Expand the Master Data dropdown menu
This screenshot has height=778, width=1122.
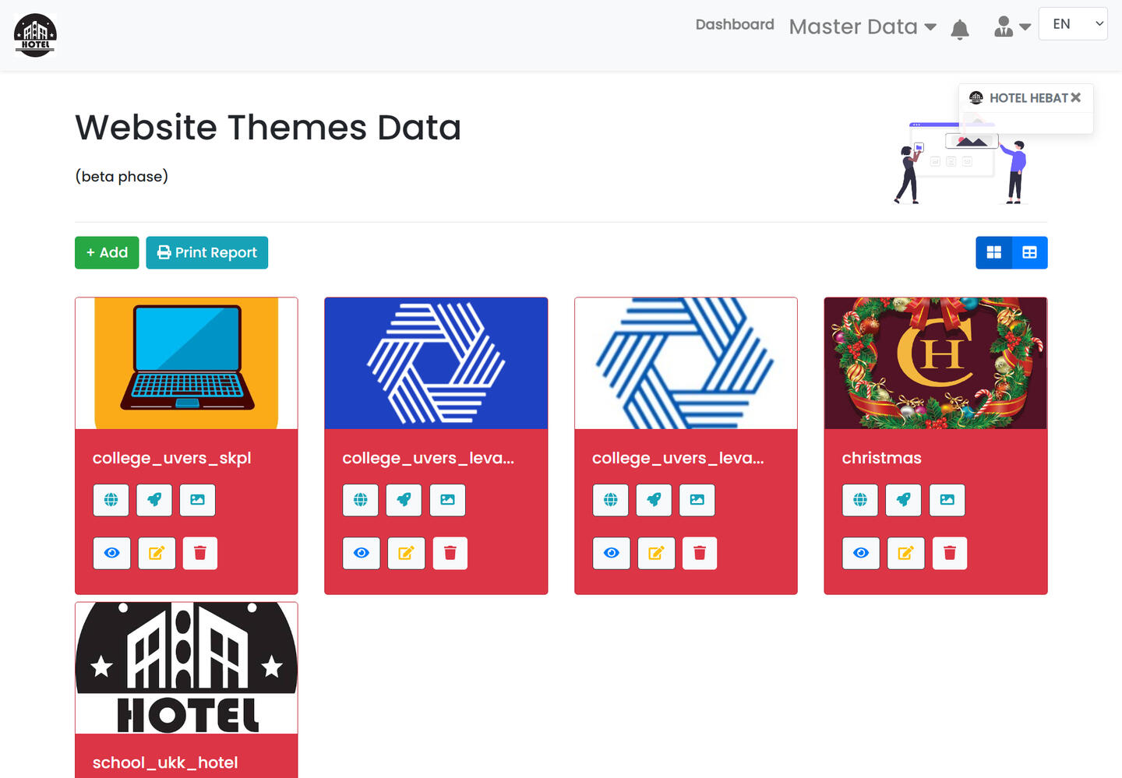click(862, 26)
